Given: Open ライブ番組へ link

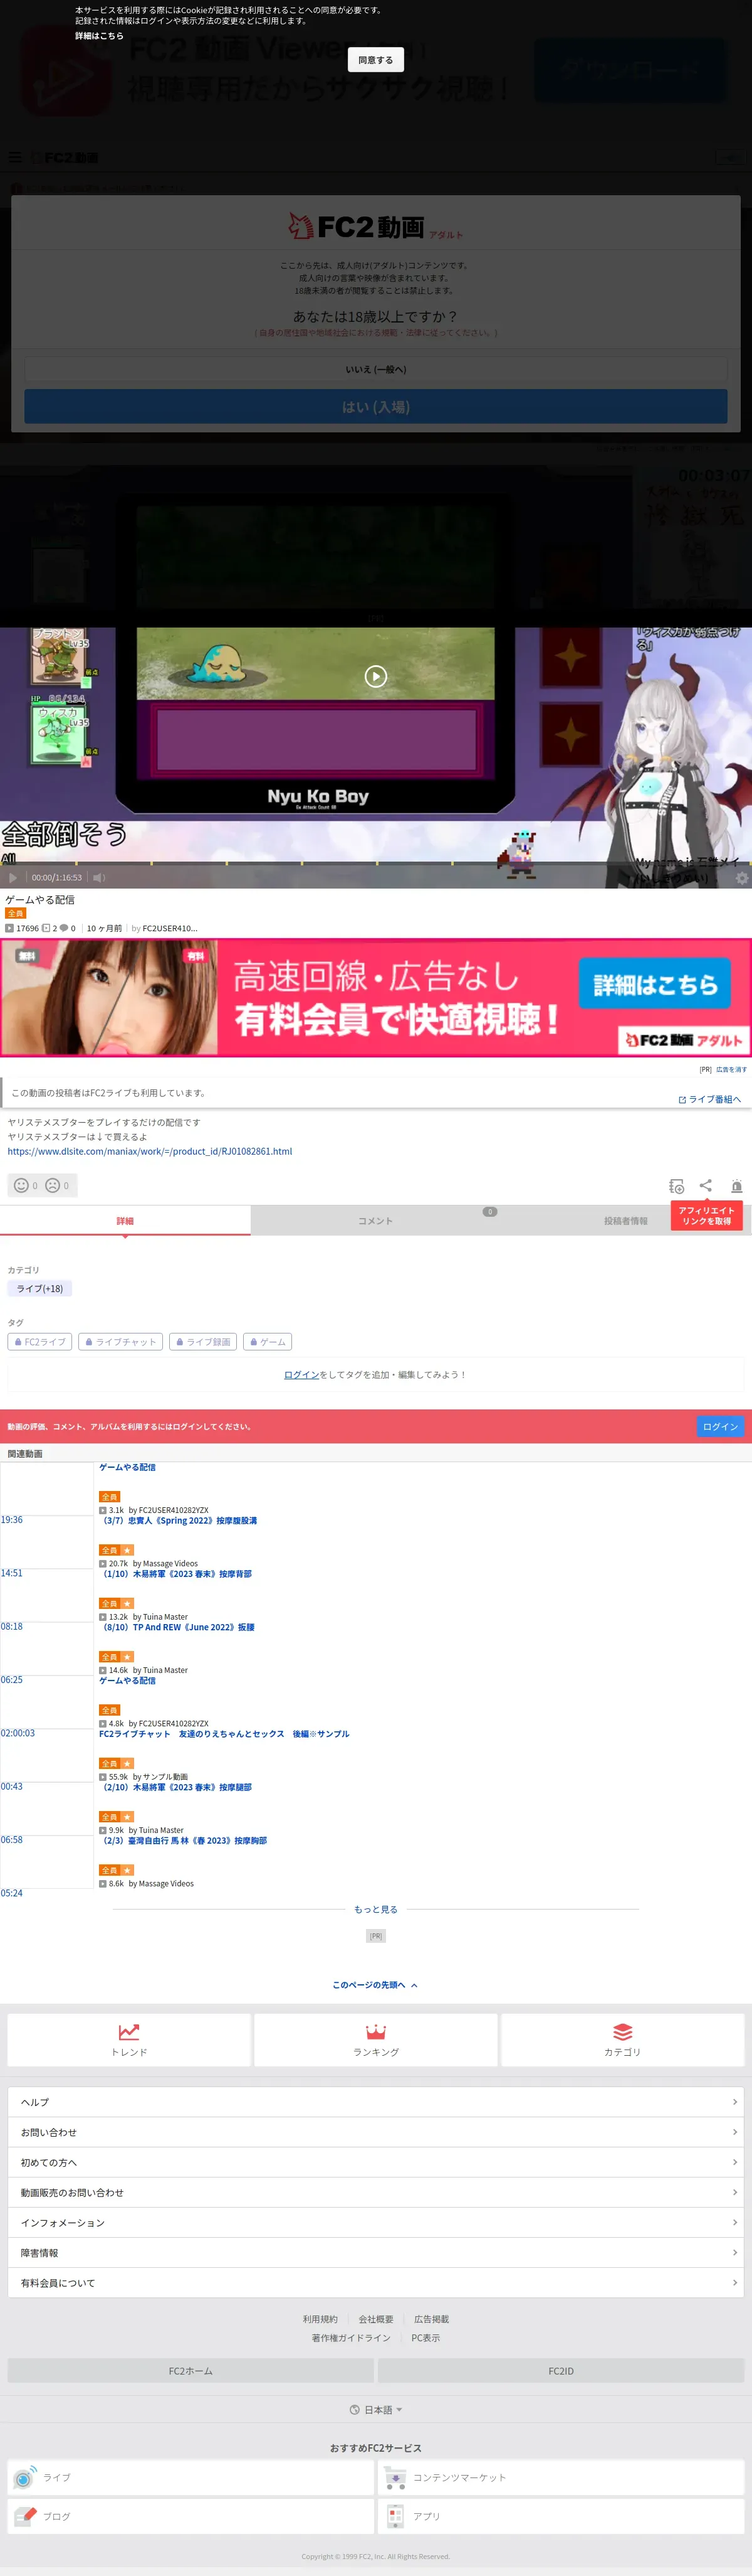Looking at the screenshot, I should (x=710, y=1099).
